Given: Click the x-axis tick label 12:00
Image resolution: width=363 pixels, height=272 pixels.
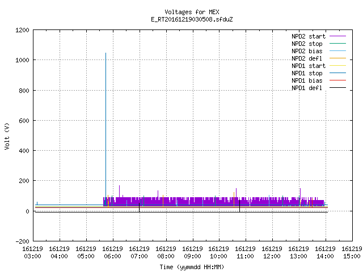Looking at the screenshot, I should click(x=272, y=257).
